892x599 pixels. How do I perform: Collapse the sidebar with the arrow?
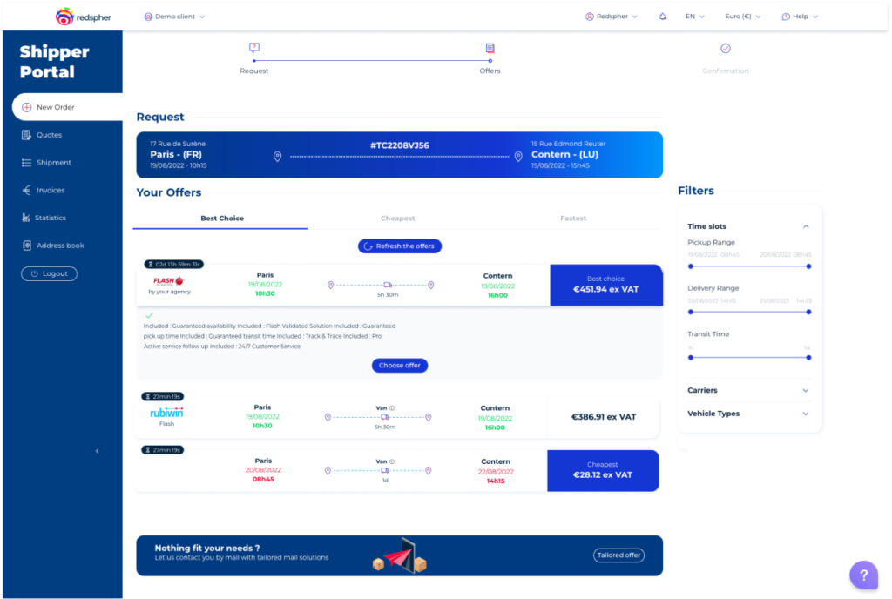click(98, 451)
